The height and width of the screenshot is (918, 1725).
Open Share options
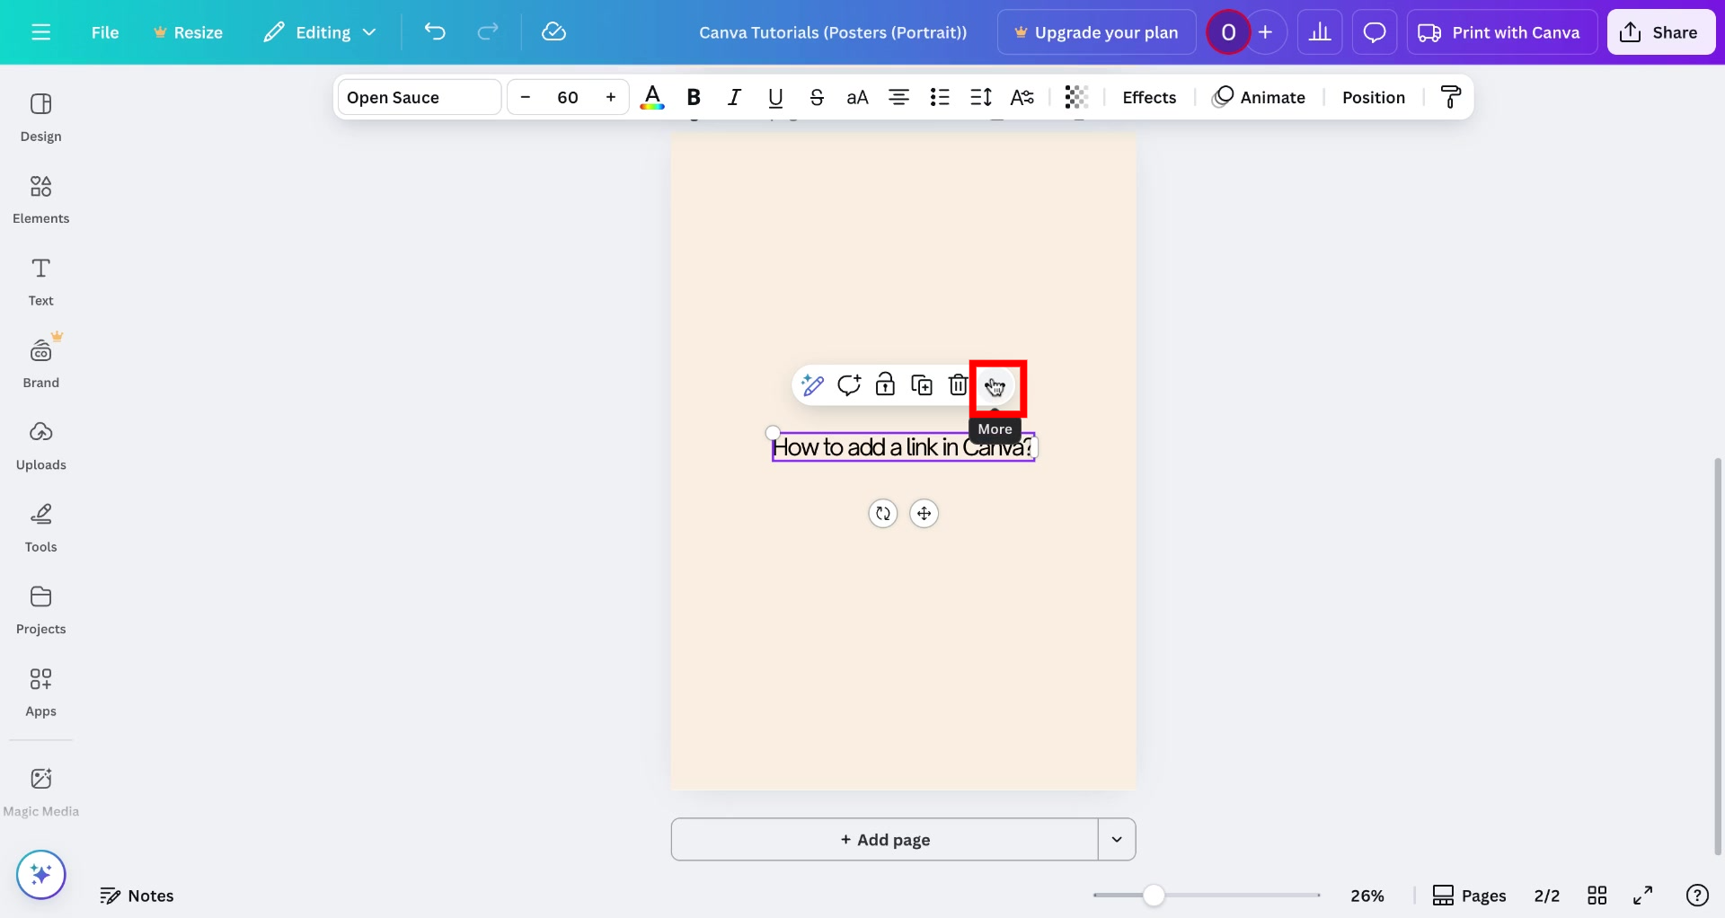(x=1660, y=31)
